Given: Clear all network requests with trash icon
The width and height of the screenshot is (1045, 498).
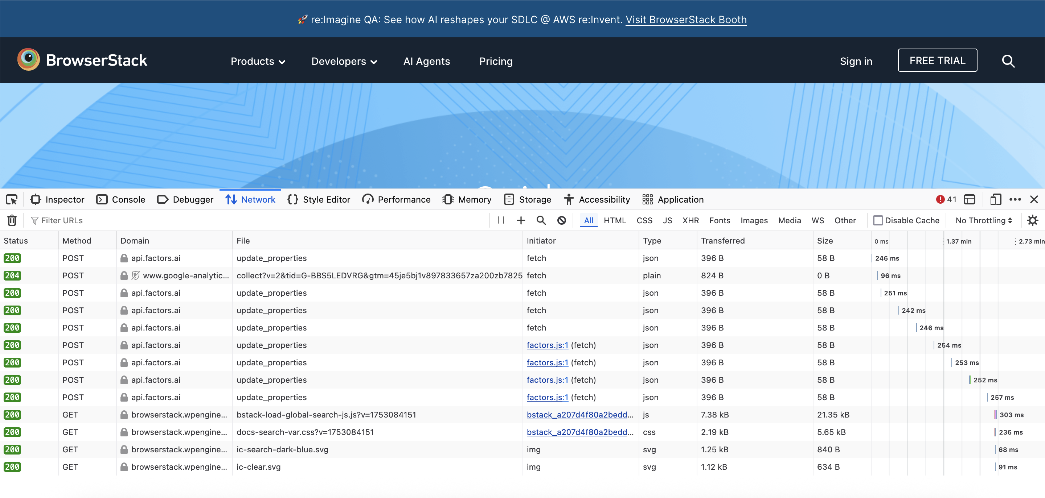Looking at the screenshot, I should (11, 220).
